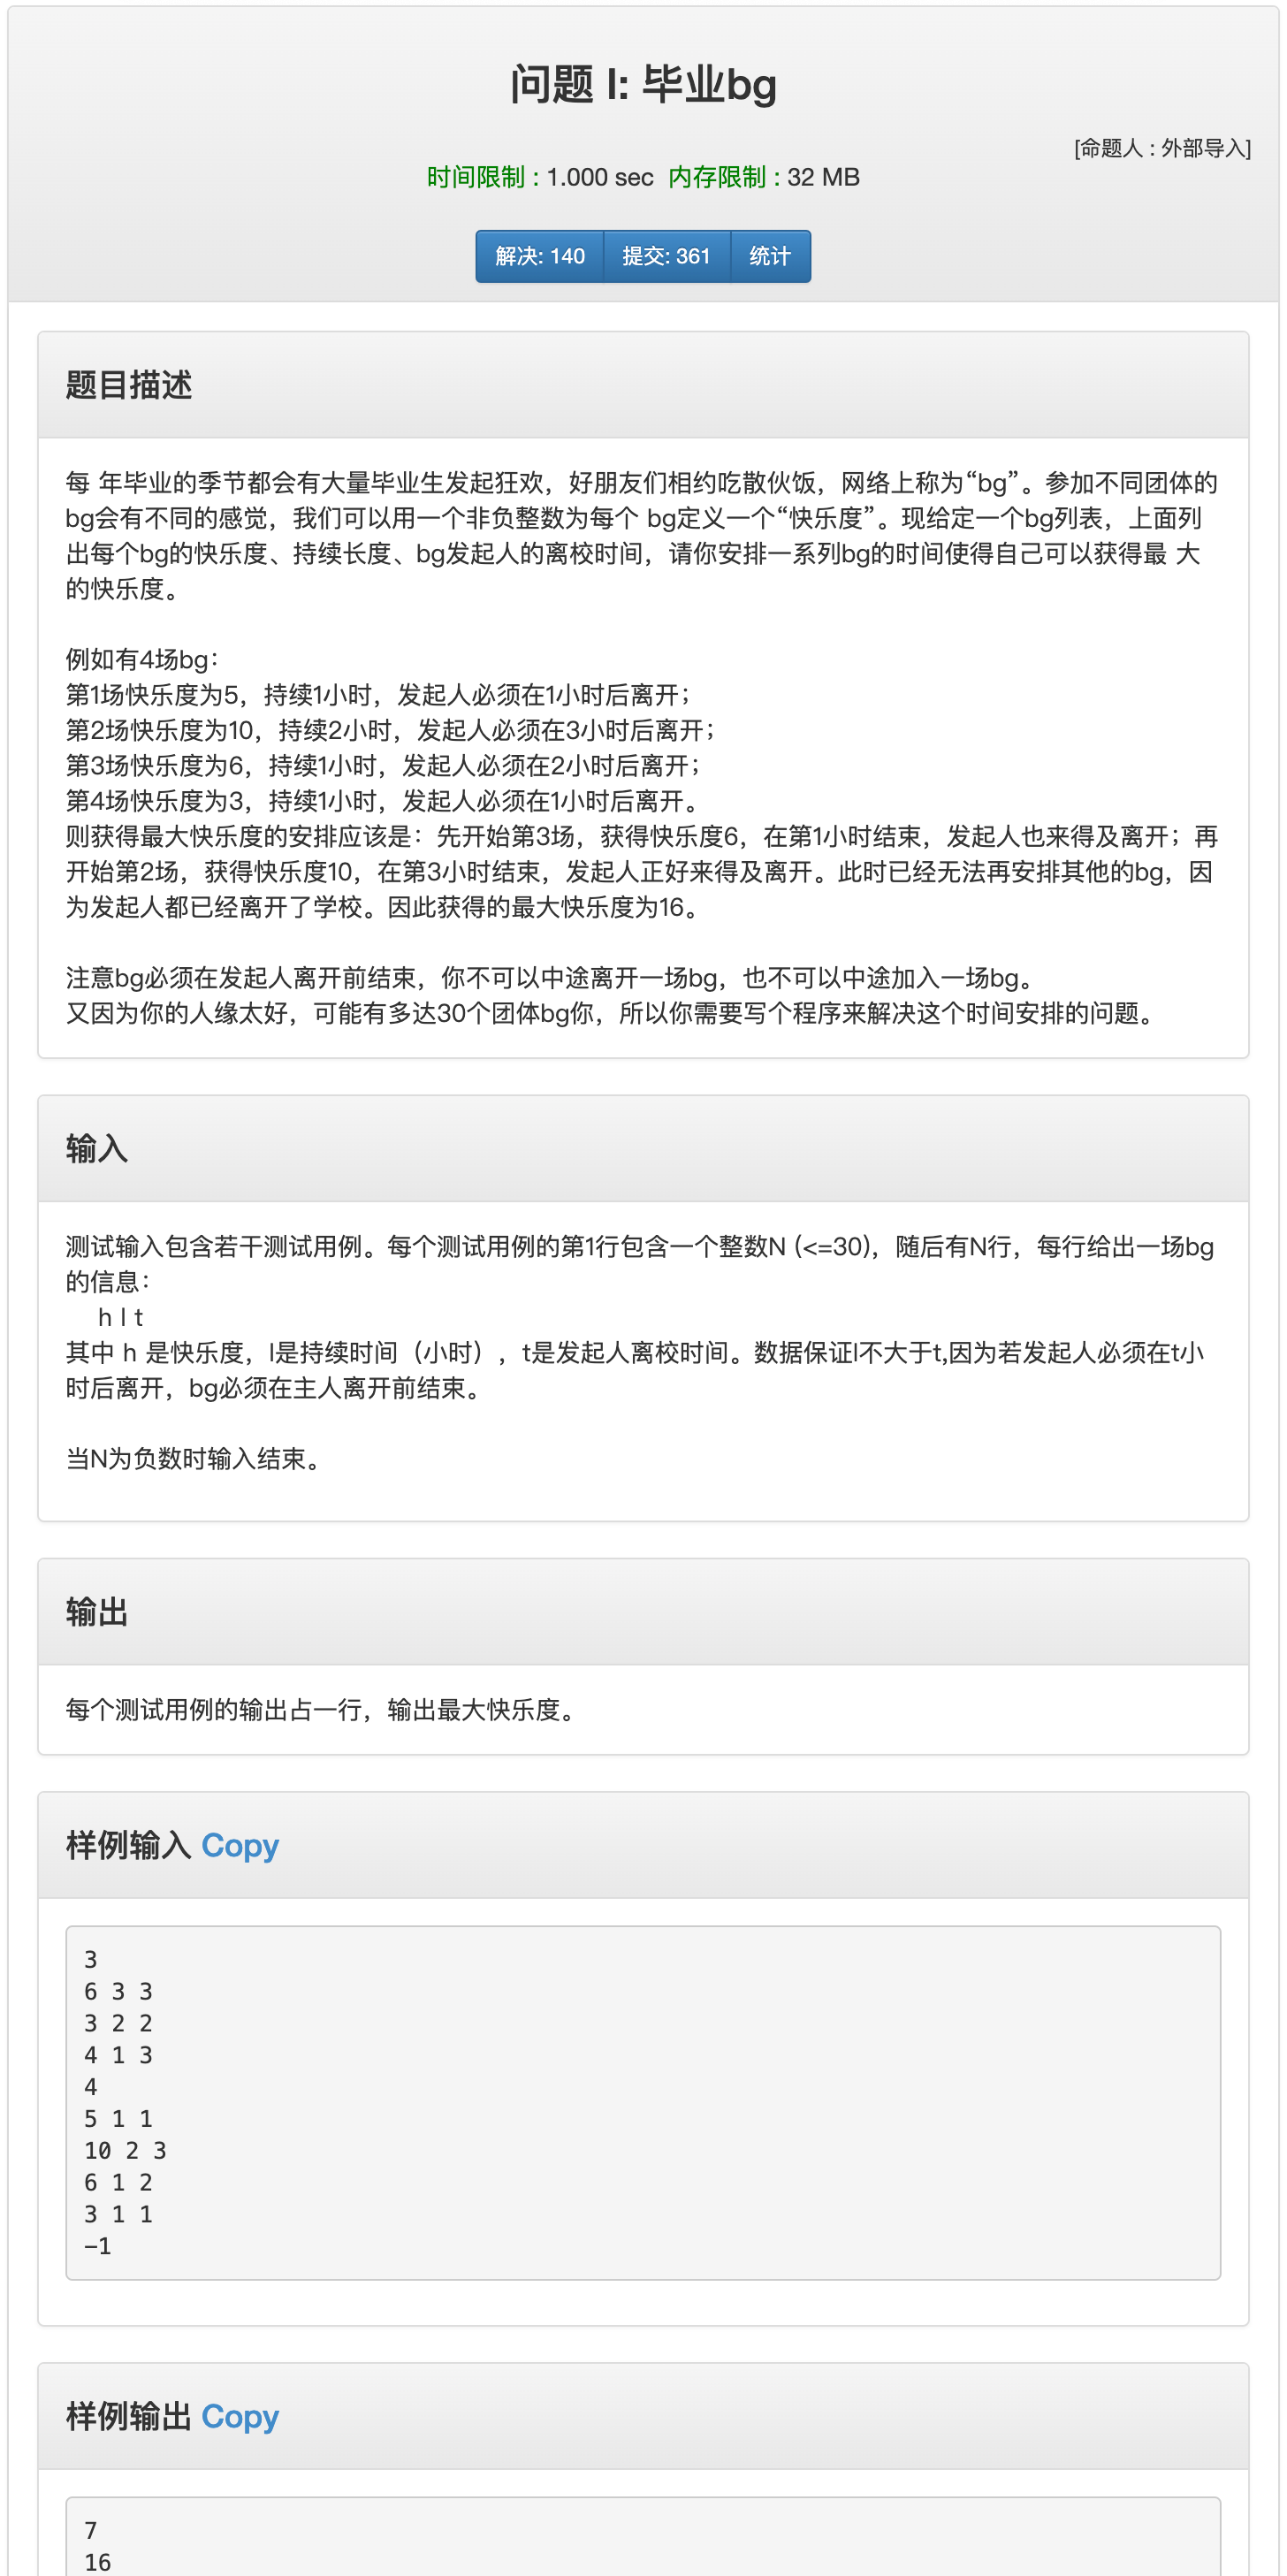Click the 样例输出 heading text
The width and height of the screenshot is (1287, 2576).
(x=129, y=2415)
